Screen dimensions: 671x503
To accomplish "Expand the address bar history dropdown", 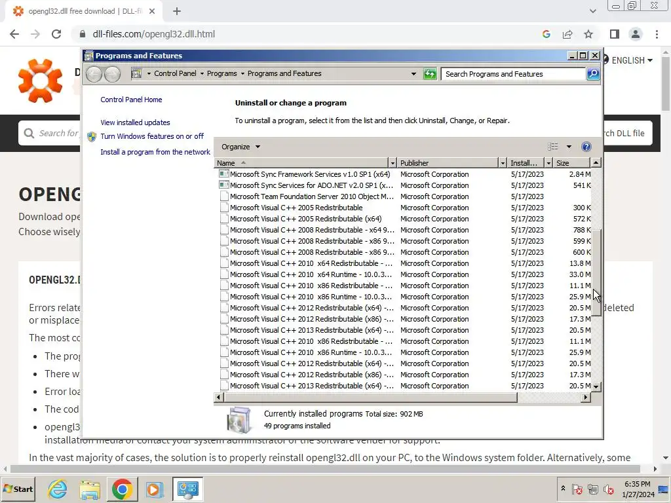I will 413,73.
